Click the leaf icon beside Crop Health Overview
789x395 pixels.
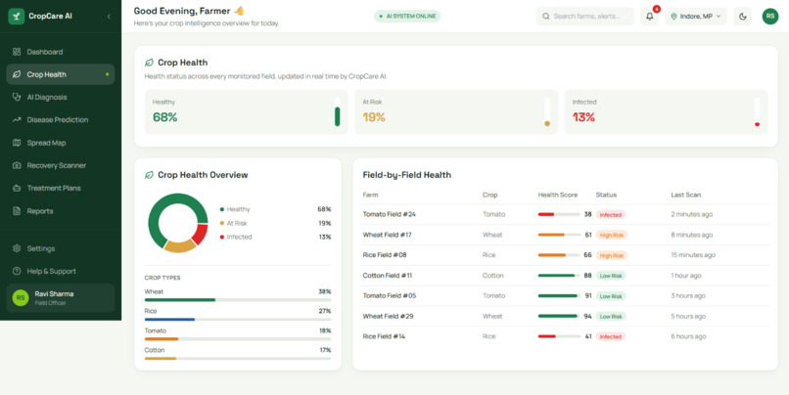(x=149, y=175)
